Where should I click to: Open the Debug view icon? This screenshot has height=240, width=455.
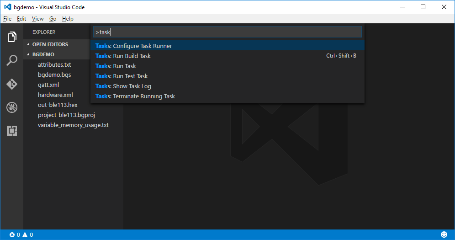[x=12, y=107]
